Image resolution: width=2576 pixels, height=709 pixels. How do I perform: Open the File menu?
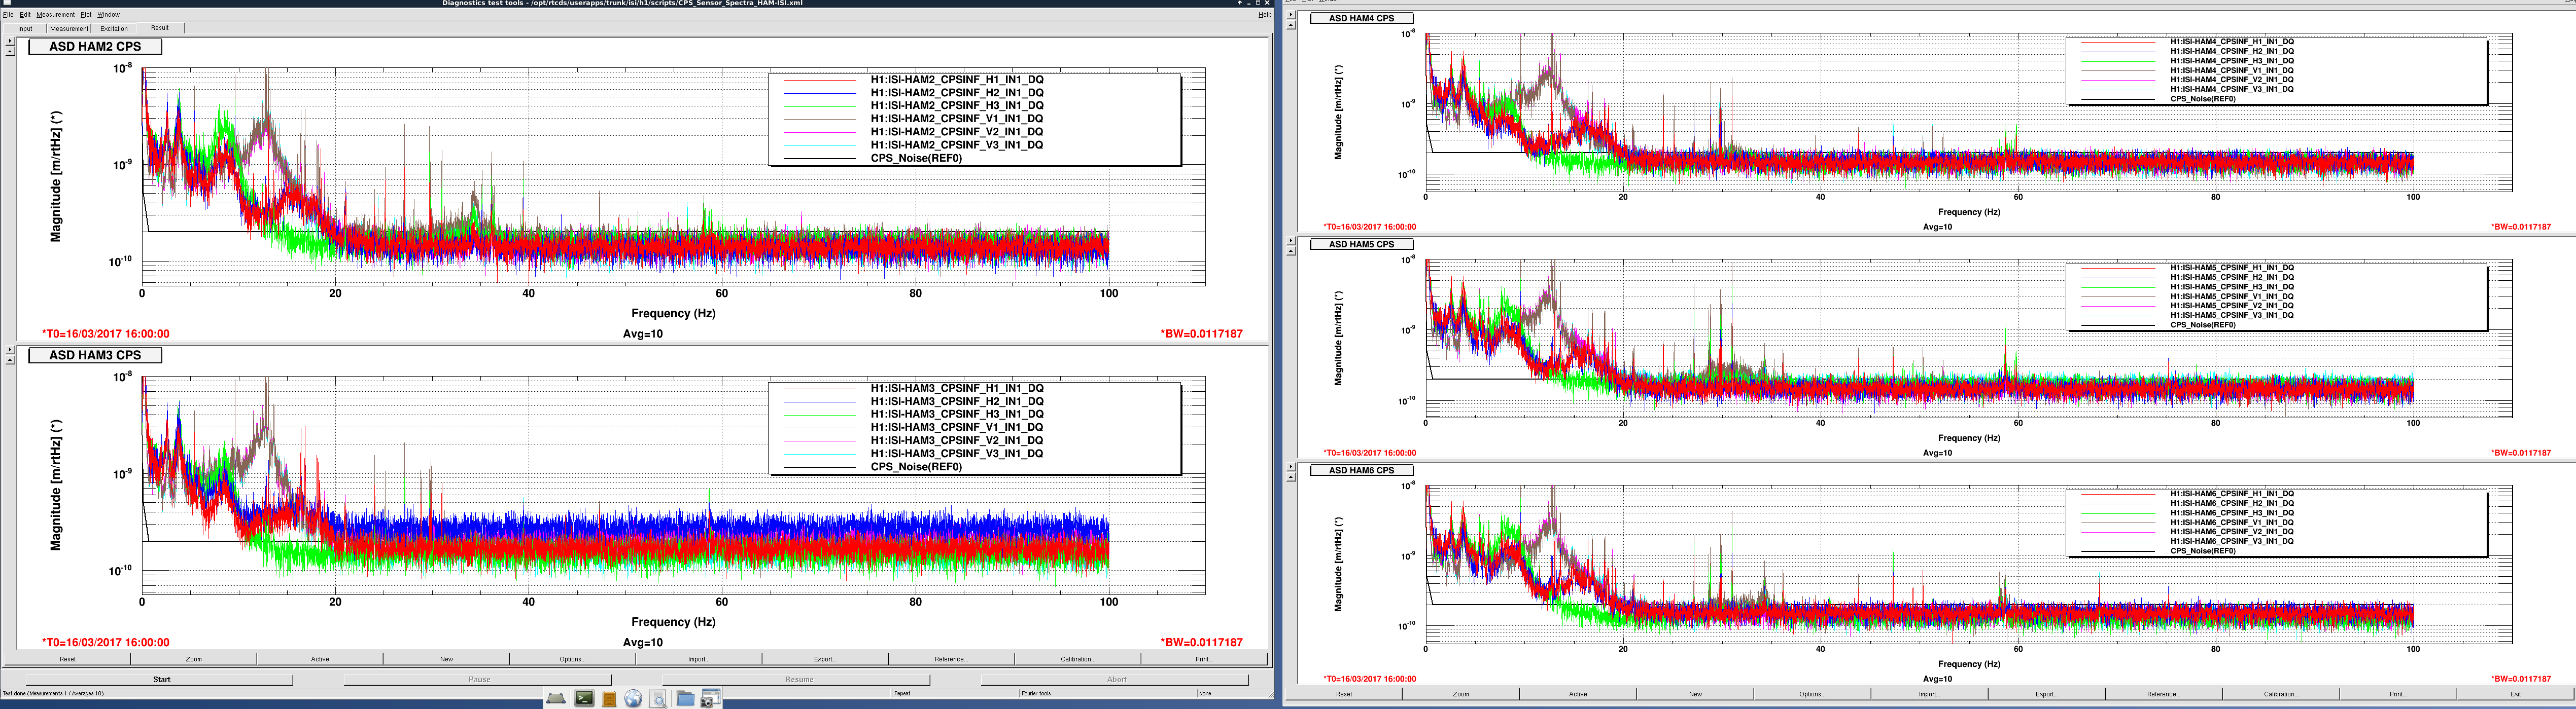click(8, 15)
